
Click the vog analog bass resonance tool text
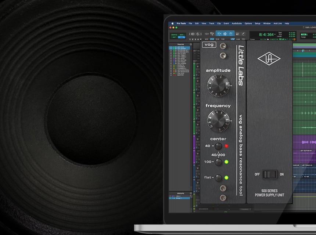tap(241, 155)
